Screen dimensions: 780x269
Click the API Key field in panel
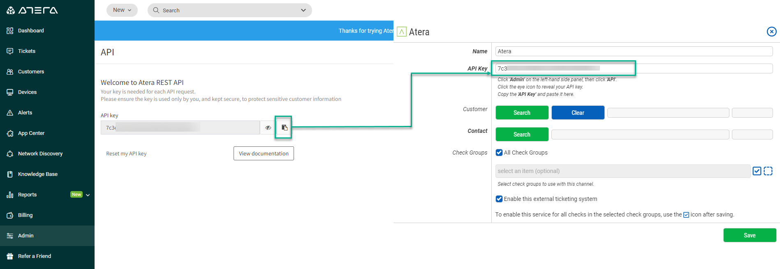634,68
